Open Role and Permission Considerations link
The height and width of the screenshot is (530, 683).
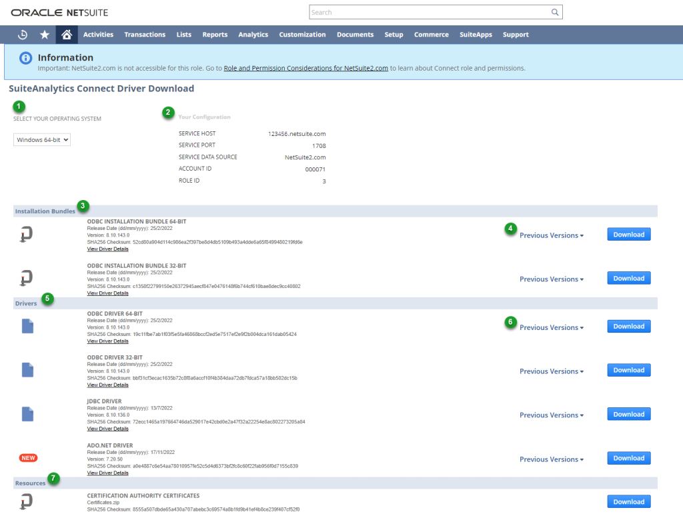(x=305, y=68)
